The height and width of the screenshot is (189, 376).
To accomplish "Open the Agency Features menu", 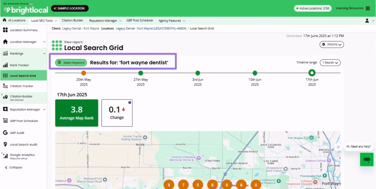I will tap(171, 21).
